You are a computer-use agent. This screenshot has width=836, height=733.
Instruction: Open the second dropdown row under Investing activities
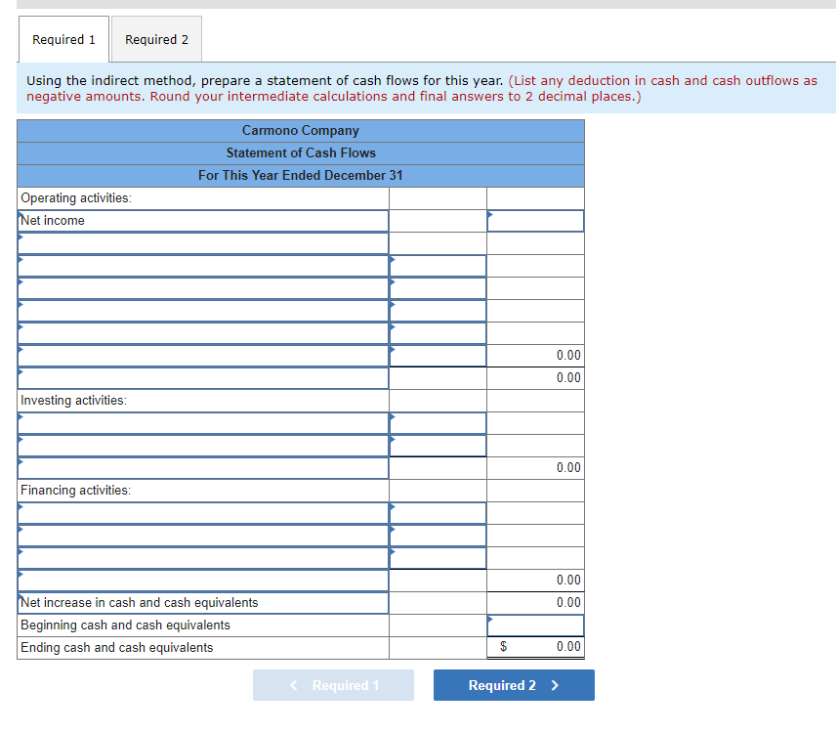[202, 445]
